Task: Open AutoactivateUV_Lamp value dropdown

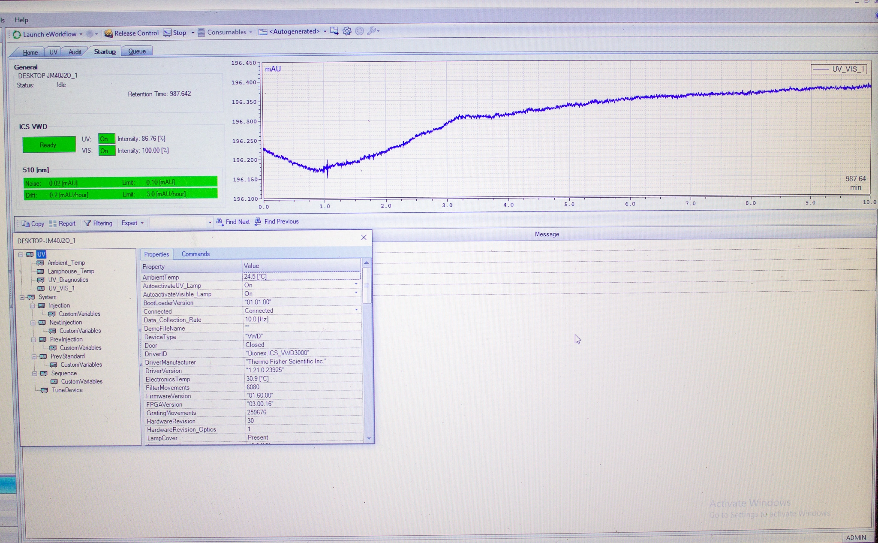Action: (x=356, y=284)
